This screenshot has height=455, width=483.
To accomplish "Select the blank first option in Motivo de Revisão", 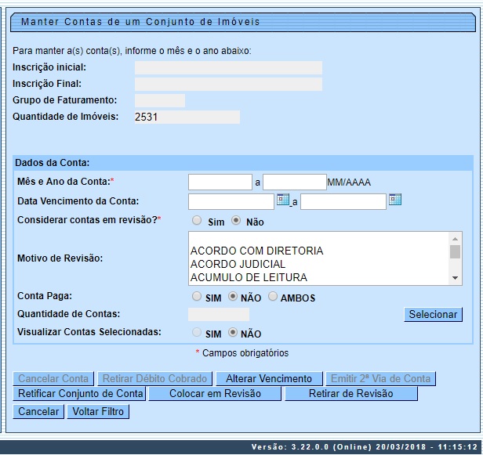I will [x=319, y=238].
